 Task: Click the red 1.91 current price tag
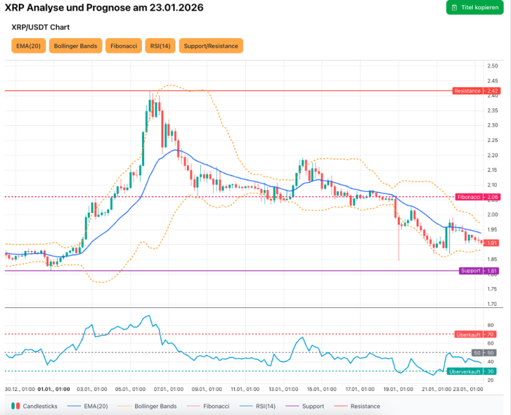[x=492, y=243]
